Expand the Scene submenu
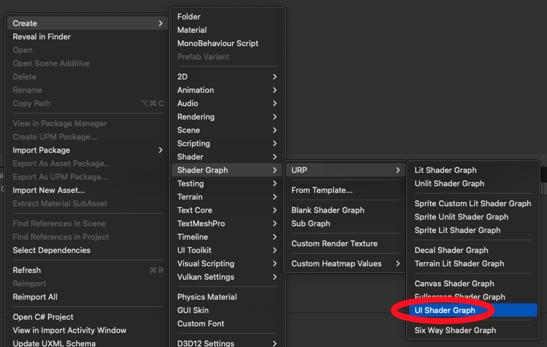Viewport: 547px width, 347px height. (227, 130)
